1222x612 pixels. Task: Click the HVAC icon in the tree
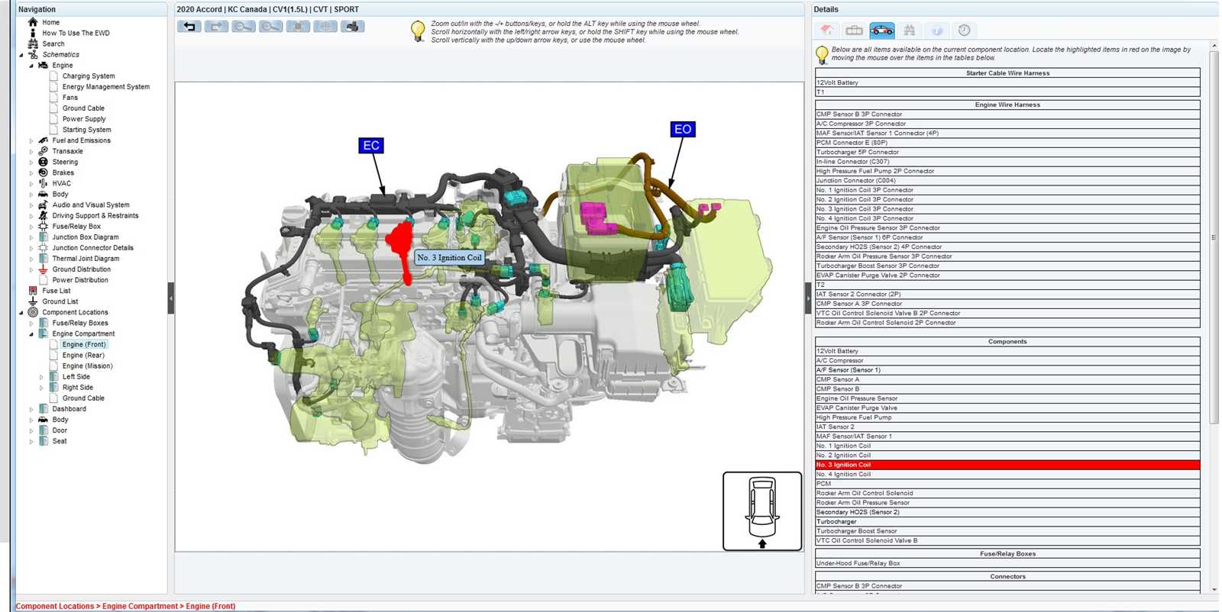(43, 183)
